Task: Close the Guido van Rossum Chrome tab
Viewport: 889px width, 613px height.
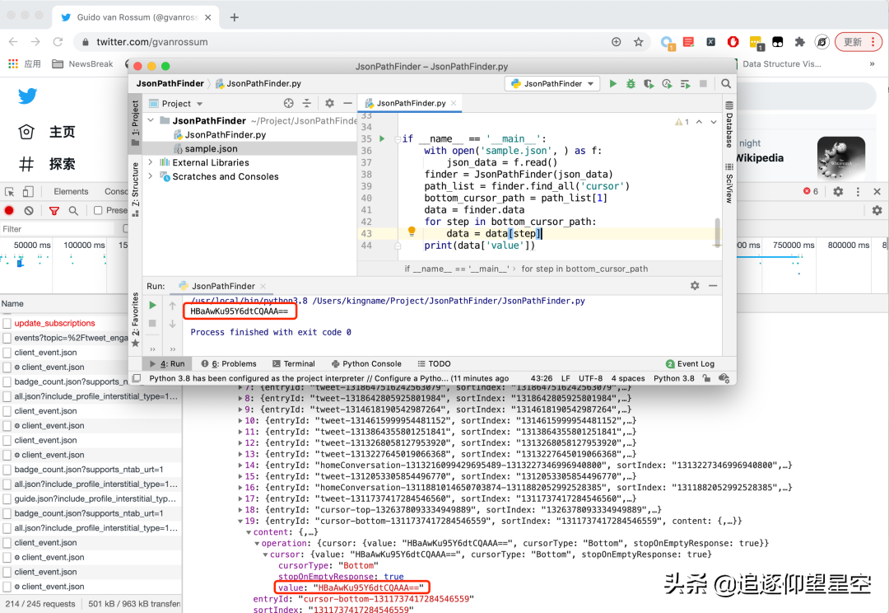Action: 208,17
